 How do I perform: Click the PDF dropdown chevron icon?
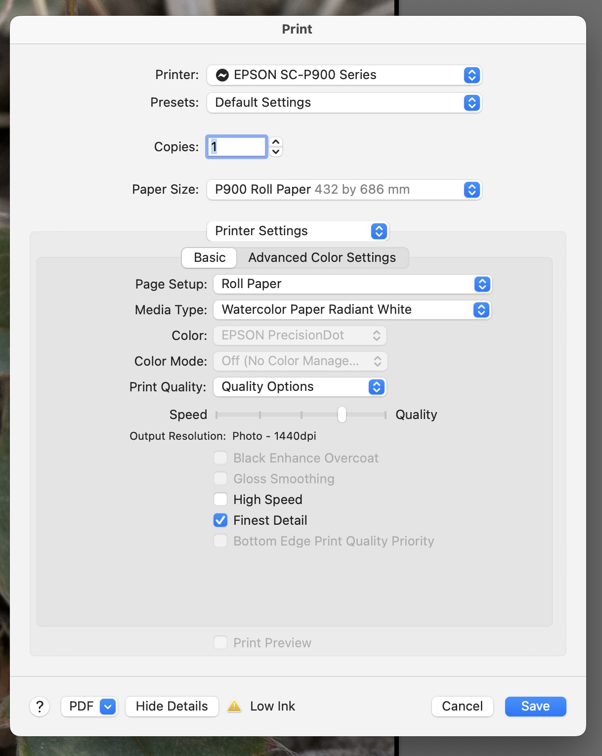click(107, 706)
